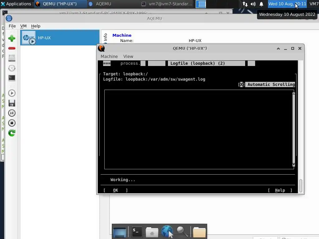Open the Machine menu in QEMU window
319x239 pixels.
click(x=109, y=57)
